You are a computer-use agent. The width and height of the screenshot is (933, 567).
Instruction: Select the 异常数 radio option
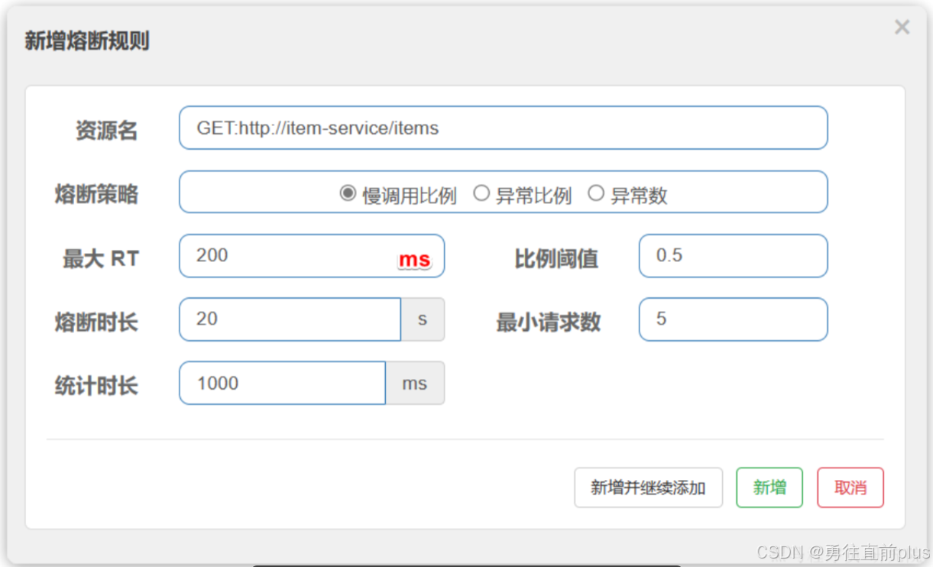595,193
